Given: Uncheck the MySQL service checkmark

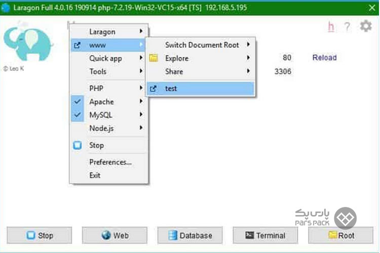Looking at the screenshot, I should tap(78, 115).
